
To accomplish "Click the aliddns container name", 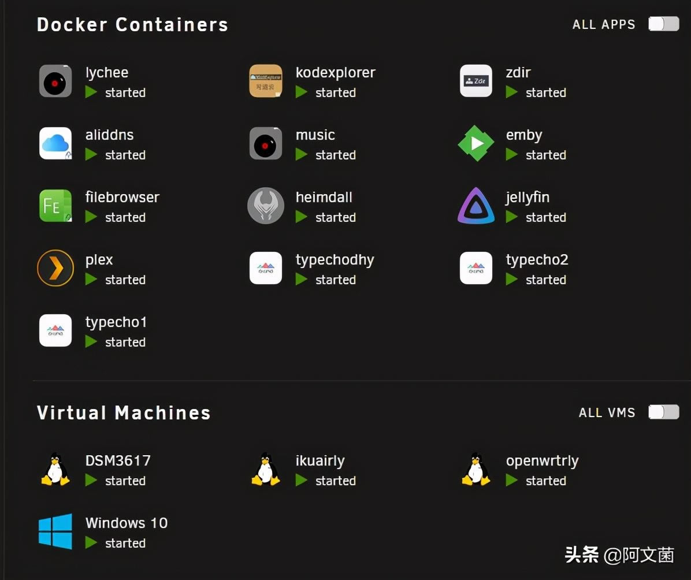I will click(x=109, y=135).
